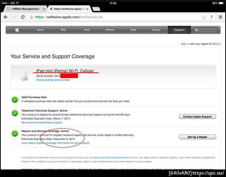
Task: Open the iPhone navigation item
Action: (x=110, y=30)
